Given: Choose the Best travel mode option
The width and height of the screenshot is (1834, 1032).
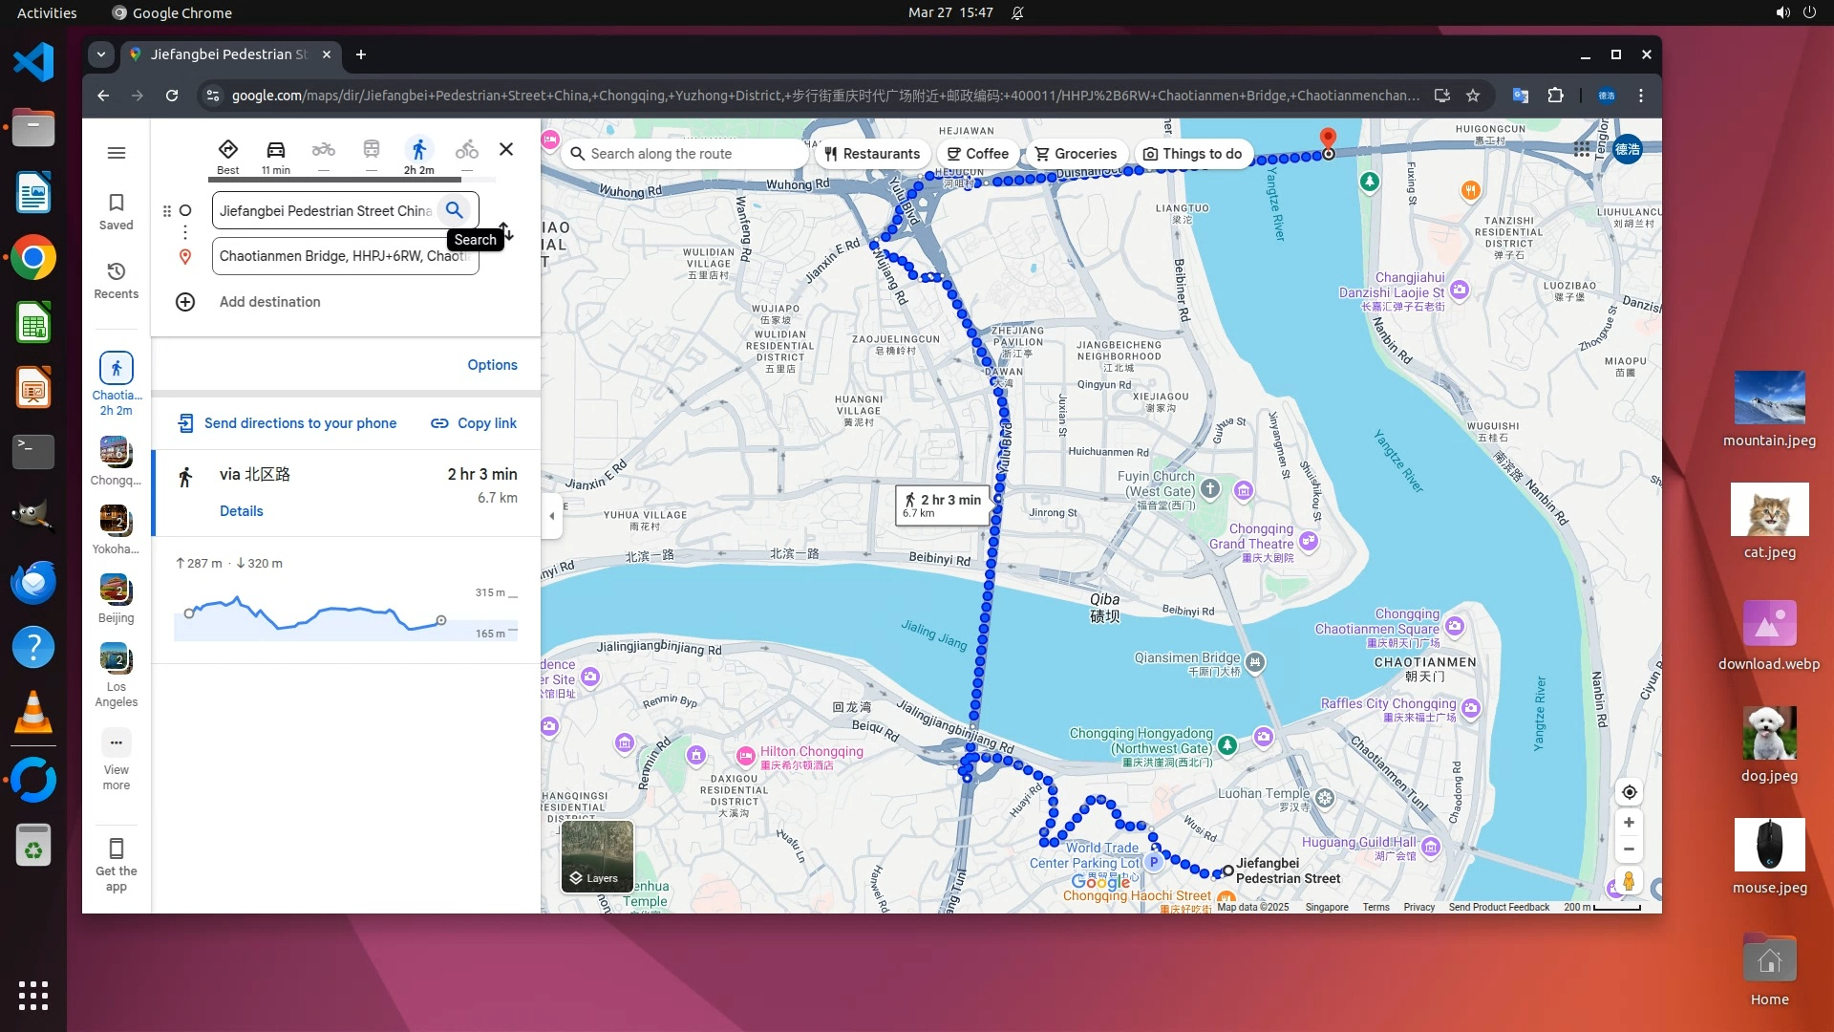Looking at the screenshot, I should coord(228,150).
